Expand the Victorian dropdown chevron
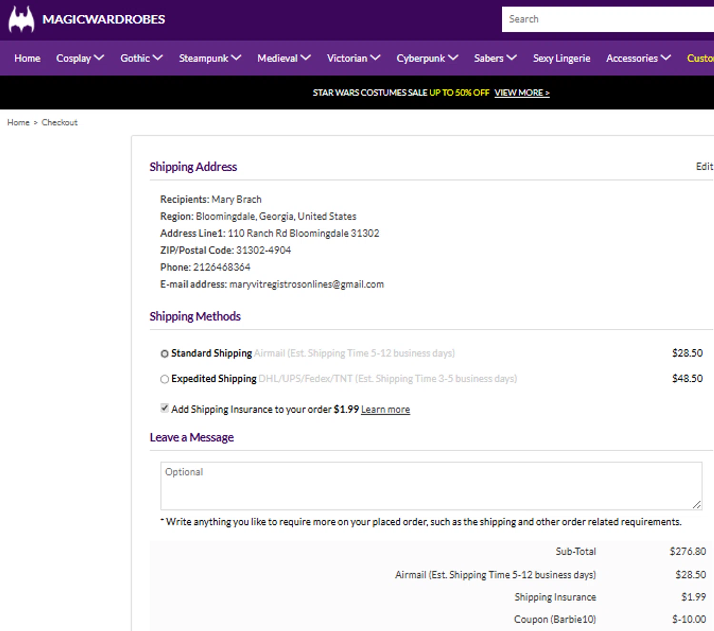 pyautogui.click(x=375, y=58)
